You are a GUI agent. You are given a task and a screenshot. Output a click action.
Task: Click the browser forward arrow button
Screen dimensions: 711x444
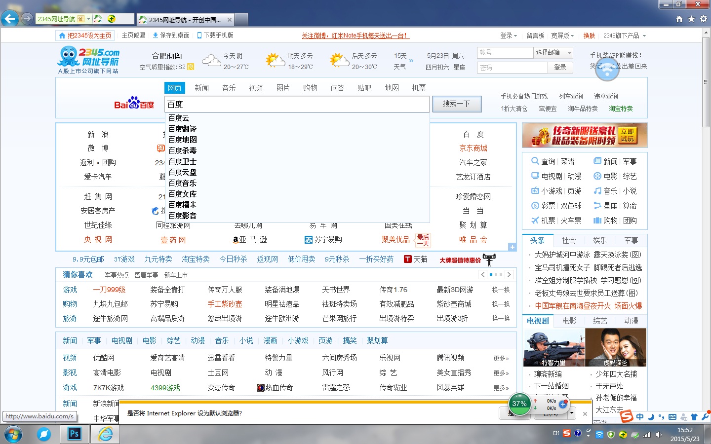click(27, 19)
